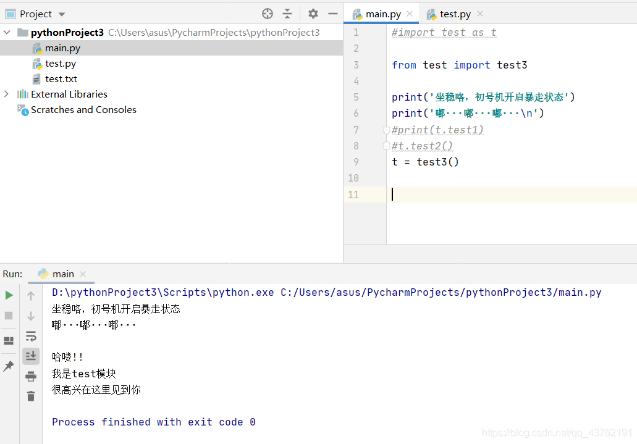Click the locate/select opened file target icon

[x=268, y=14]
